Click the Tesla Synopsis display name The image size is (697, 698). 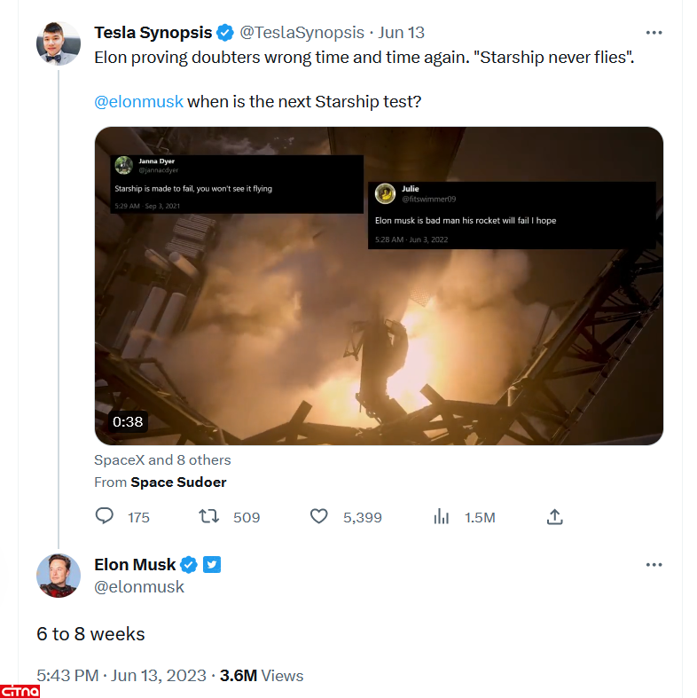(153, 33)
